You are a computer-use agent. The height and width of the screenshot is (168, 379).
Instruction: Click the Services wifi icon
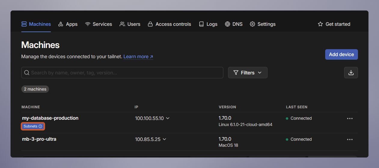(88, 24)
